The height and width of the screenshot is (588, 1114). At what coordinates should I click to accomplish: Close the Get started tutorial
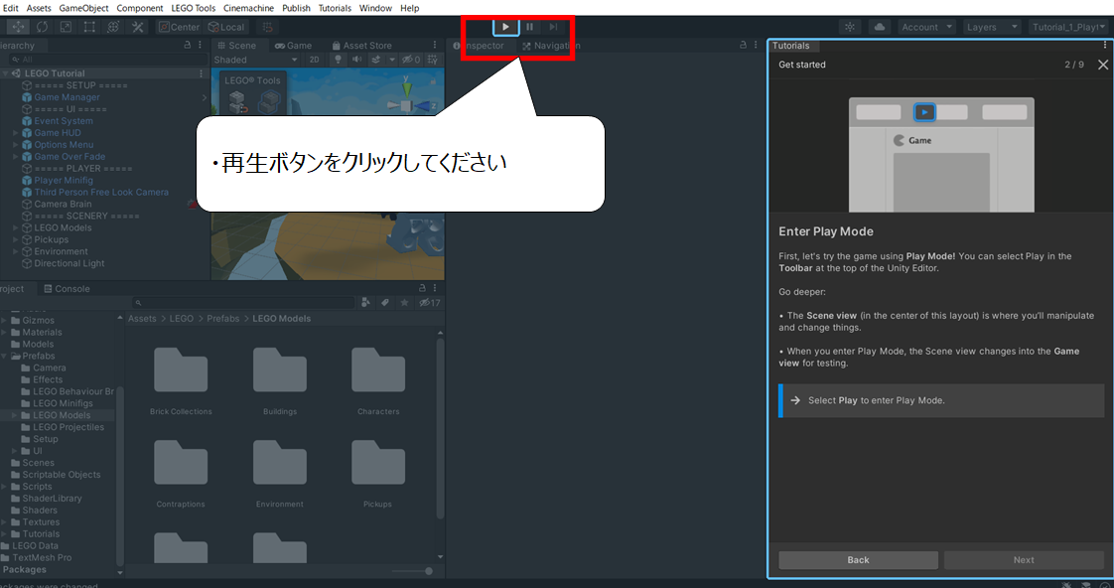(1103, 65)
